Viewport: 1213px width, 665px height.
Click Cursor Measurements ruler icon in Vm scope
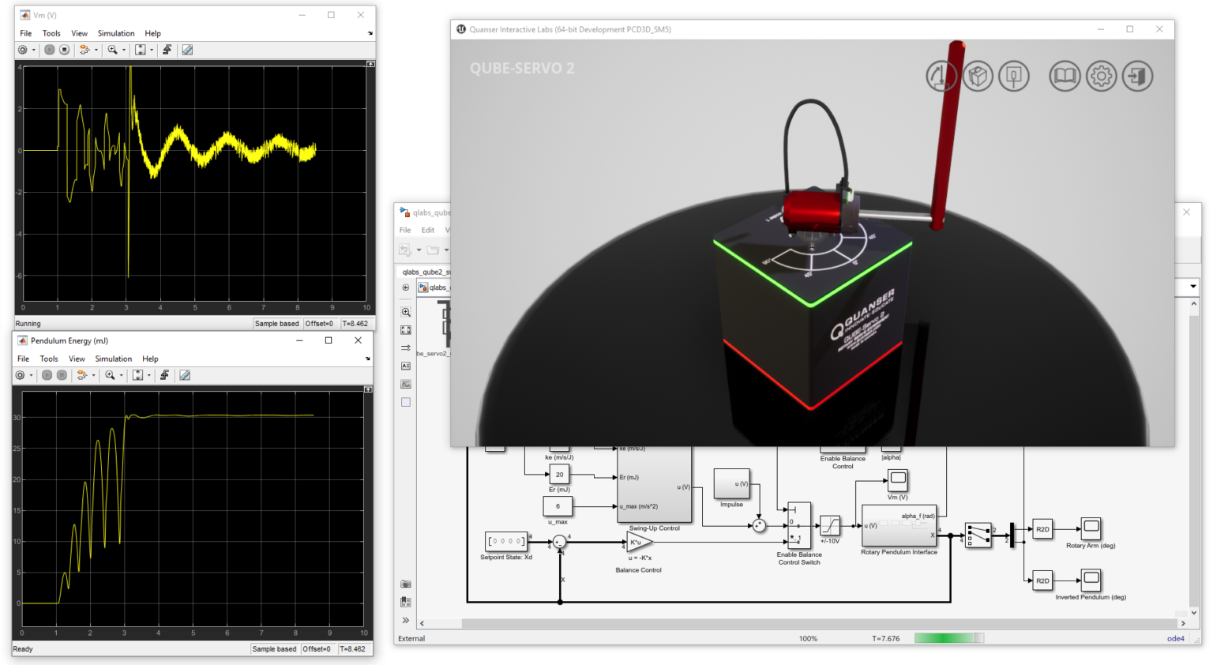187,50
